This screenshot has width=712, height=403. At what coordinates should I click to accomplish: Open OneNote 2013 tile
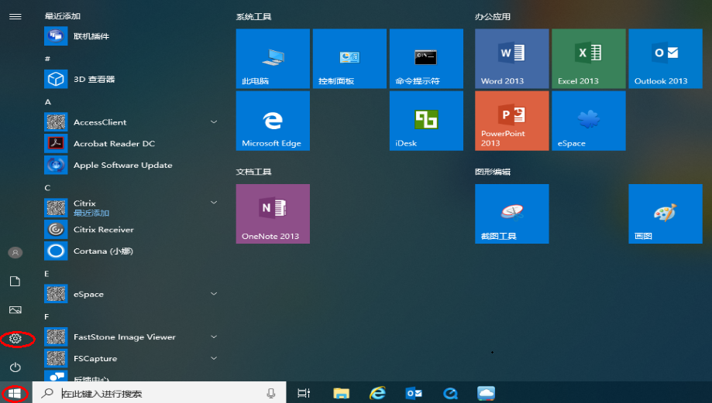point(273,213)
